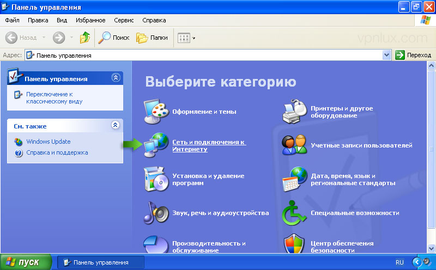This screenshot has width=436, height=270.
Task: Click the Windows flag logo
Action: (425, 20)
